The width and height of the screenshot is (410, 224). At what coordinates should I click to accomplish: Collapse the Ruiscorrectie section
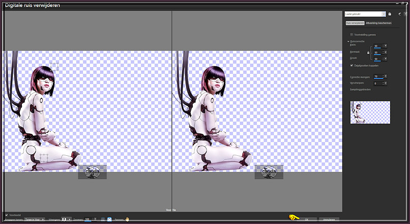point(348,41)
